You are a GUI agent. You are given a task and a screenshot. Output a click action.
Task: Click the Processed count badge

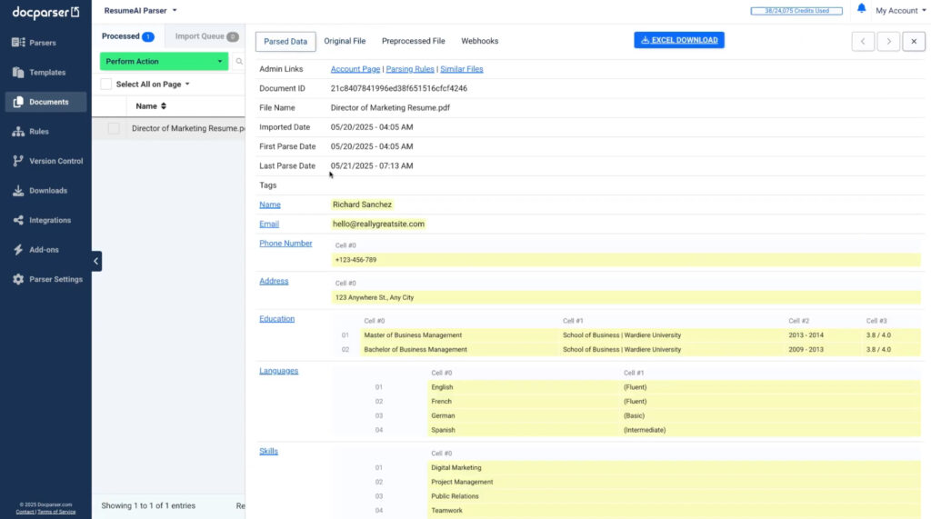[148, 37]
